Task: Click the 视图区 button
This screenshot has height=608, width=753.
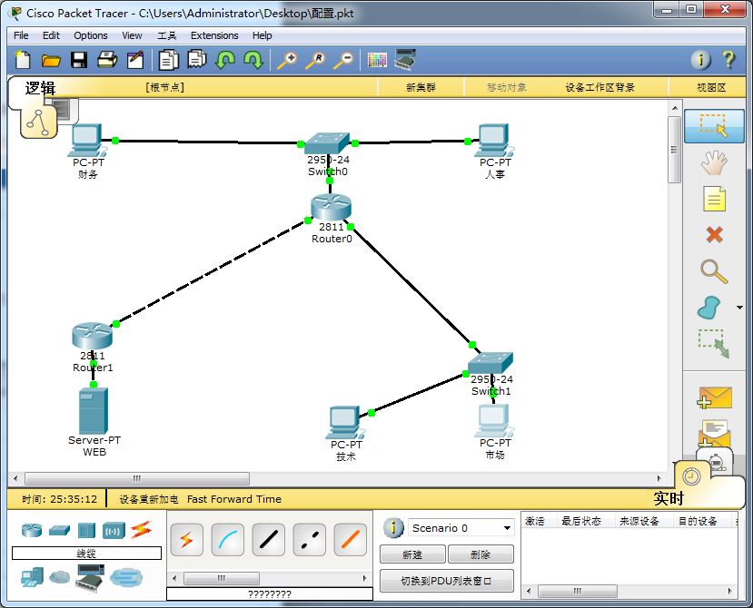Action: click(711, 87)
